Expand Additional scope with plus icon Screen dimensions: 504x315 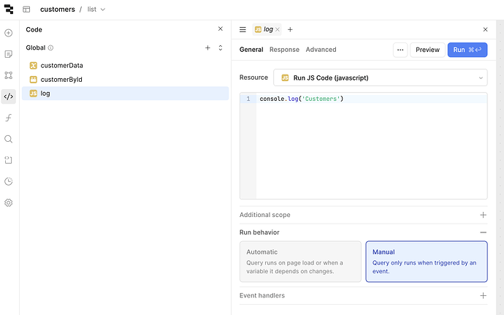[483, 215]
